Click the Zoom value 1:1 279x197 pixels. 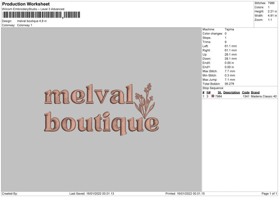(270, 20)
